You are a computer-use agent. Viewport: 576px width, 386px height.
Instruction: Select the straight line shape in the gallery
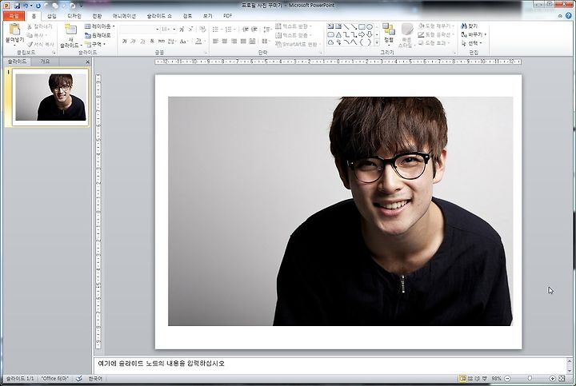coord(346,27)
